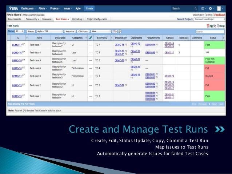Click the Associate button
232x174 pixels.
[x=70, y=31]
